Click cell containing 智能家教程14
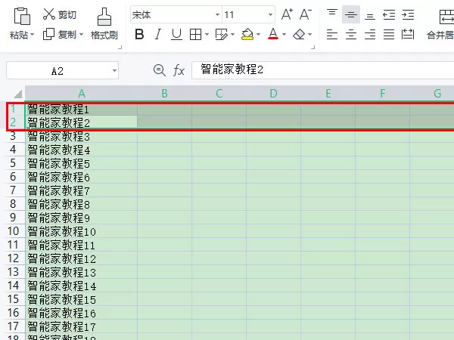Image resolution: width=454 pixels, height=340 pixels. tap(82, 286)
